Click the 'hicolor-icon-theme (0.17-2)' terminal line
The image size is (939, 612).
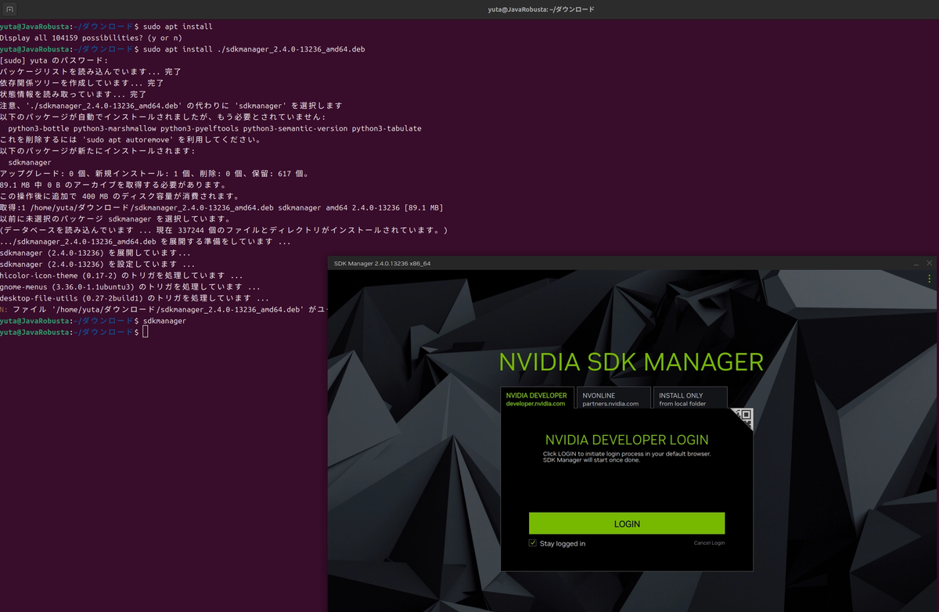(x=121, y=275)
